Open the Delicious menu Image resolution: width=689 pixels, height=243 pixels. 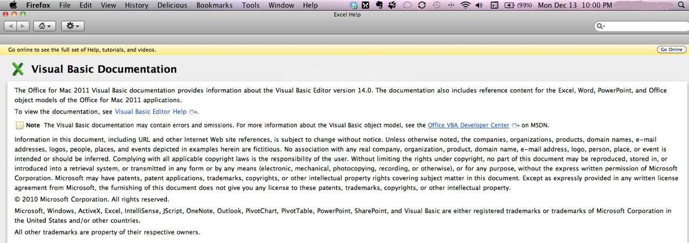[172, 5]
